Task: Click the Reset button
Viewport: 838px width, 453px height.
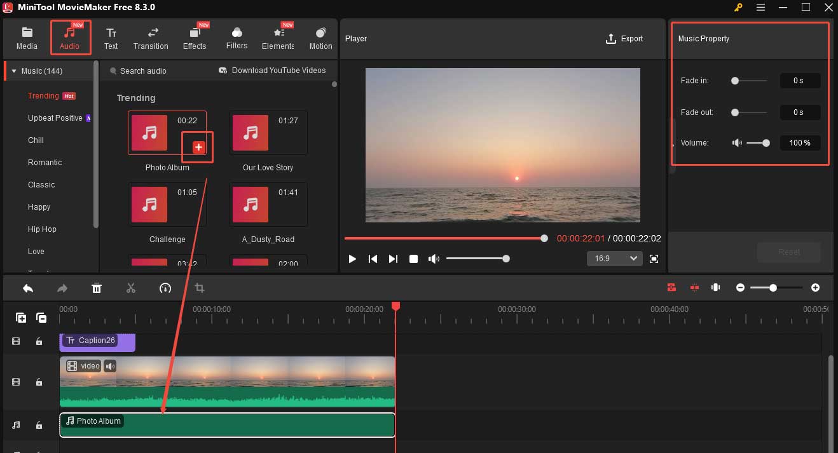Action: tap(789, 252)
